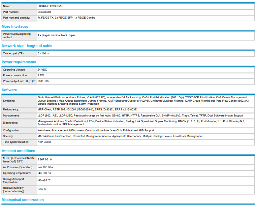Screen dimensions: 257x208
Task: Click the 'min 795 hPa' value
Action: tap(45, 167)
